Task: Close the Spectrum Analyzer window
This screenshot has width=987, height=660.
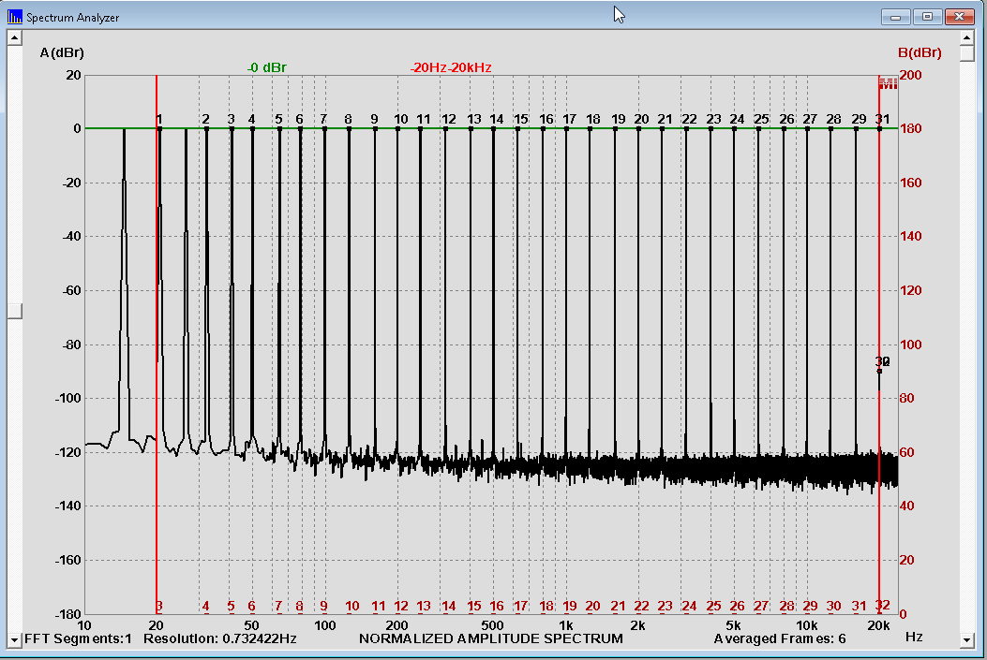Action: click(959, 16)
